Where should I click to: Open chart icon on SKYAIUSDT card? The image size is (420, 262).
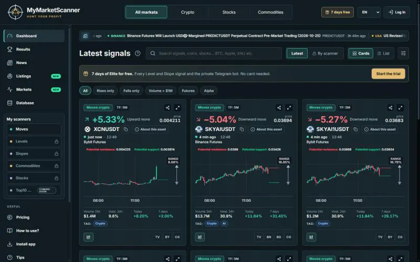point(200,237)
